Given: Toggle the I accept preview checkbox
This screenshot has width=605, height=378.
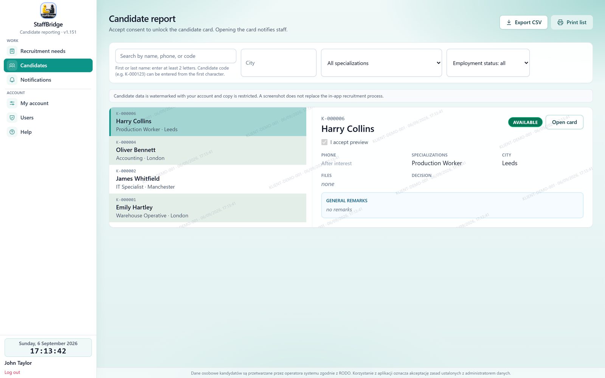Looking at the screenshot, I should [x=324, y=142].
